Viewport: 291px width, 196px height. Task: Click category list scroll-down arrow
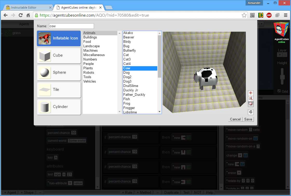click(x=119, y=112)
